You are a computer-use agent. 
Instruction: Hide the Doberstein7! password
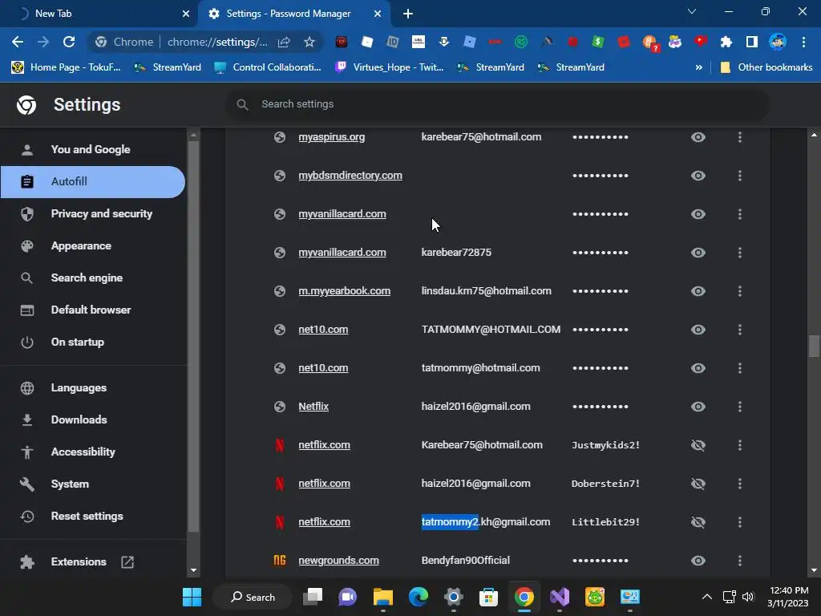pos(698,484)
